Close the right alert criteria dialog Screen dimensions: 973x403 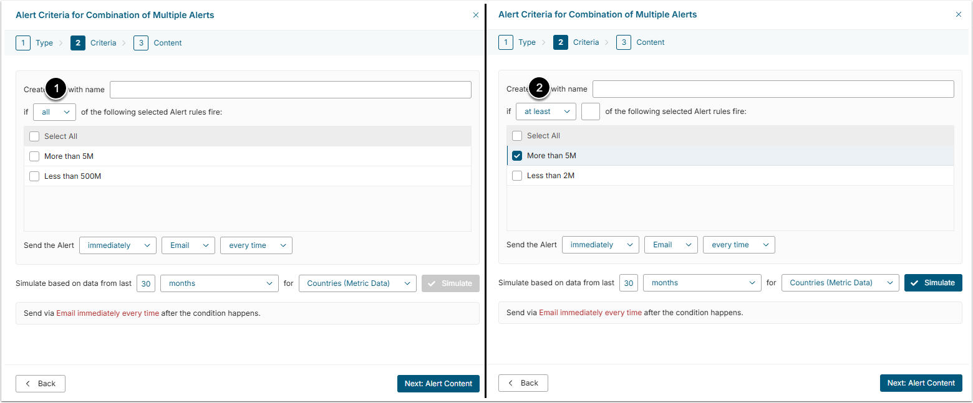tap(959, 14)
